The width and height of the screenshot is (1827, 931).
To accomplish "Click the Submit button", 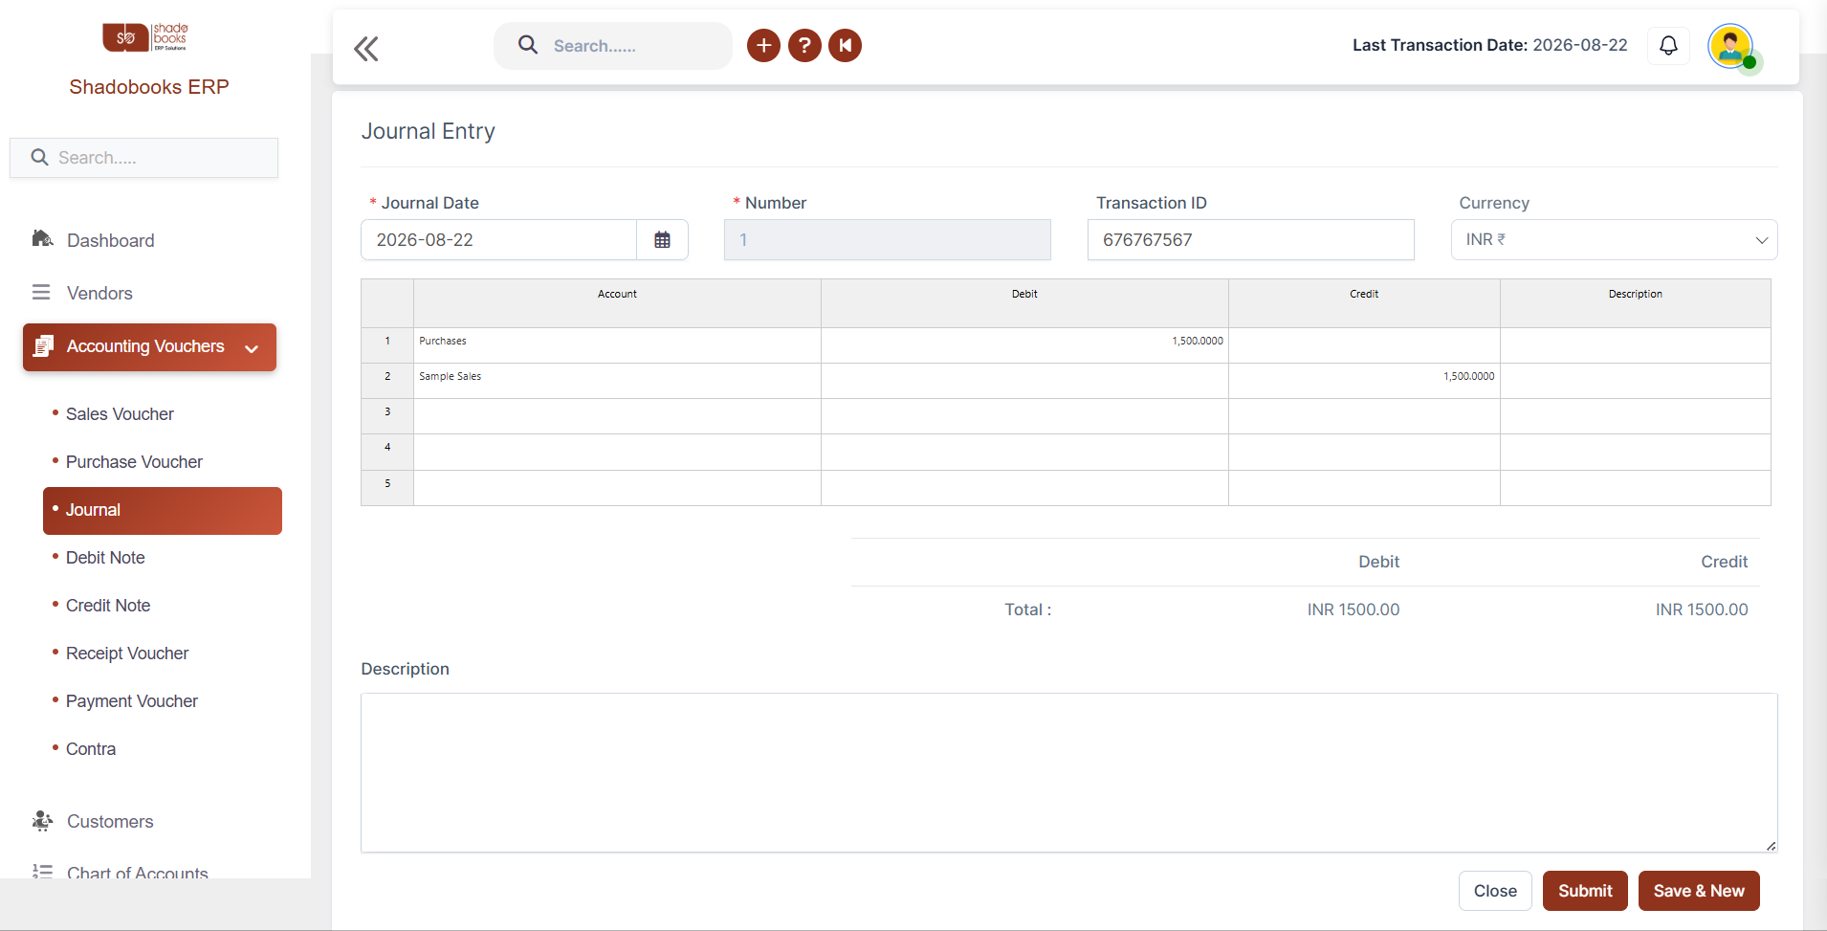I will [x=1585, y=891].
